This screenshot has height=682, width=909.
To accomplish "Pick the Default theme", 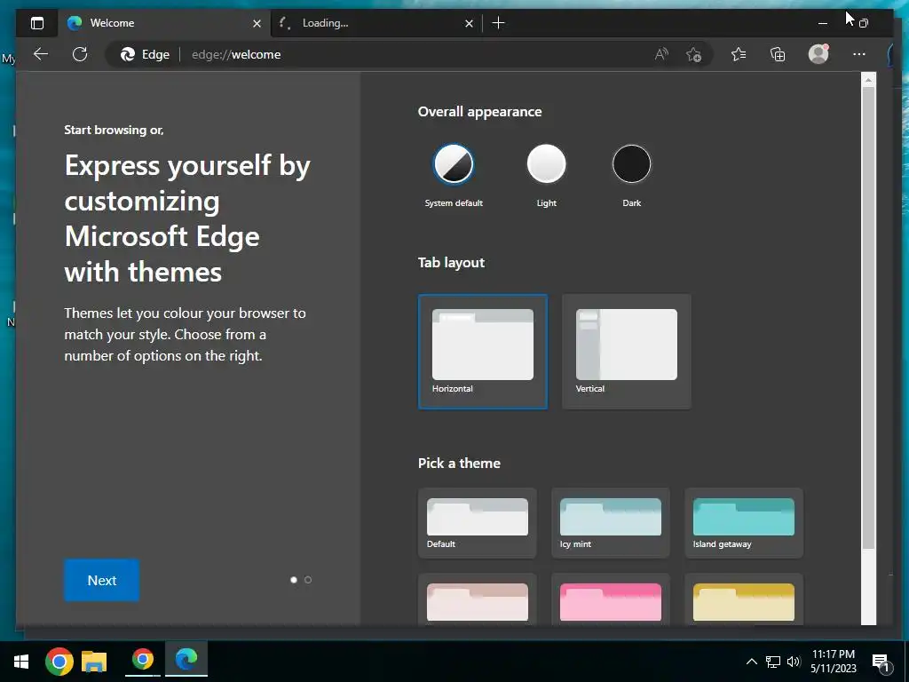I will pyautogui.click(x=477, y=523).
